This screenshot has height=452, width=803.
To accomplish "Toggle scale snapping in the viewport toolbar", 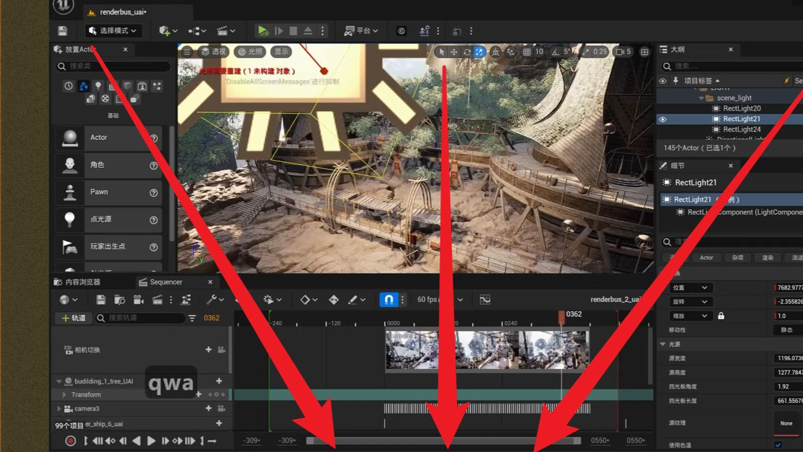I will (586, 52).
